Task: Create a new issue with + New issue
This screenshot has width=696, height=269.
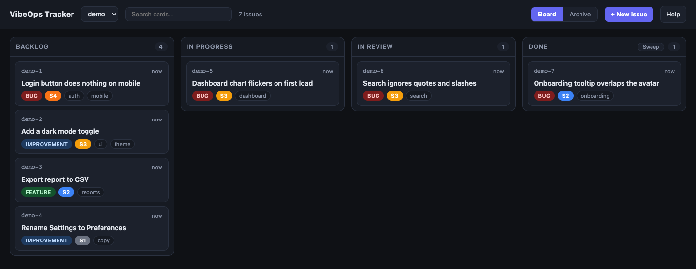Action: coord(629,14)
